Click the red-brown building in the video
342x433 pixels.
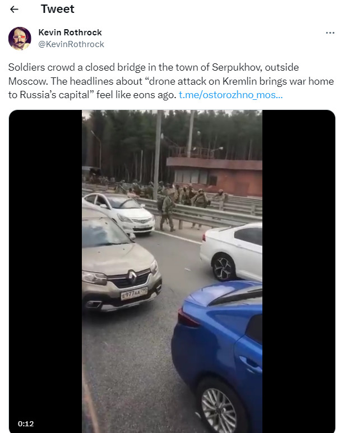[215, 177]
